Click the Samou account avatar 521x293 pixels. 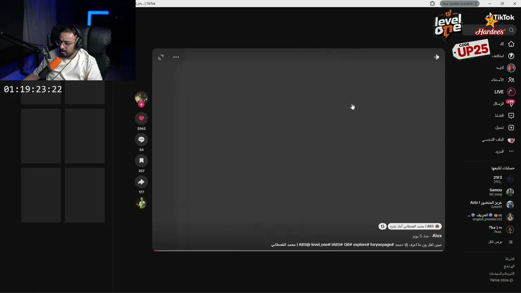point(510,192)
